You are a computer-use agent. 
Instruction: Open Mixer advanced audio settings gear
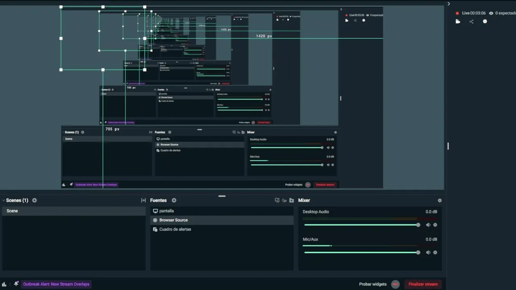pyautogui.click(x=440, y=200)
